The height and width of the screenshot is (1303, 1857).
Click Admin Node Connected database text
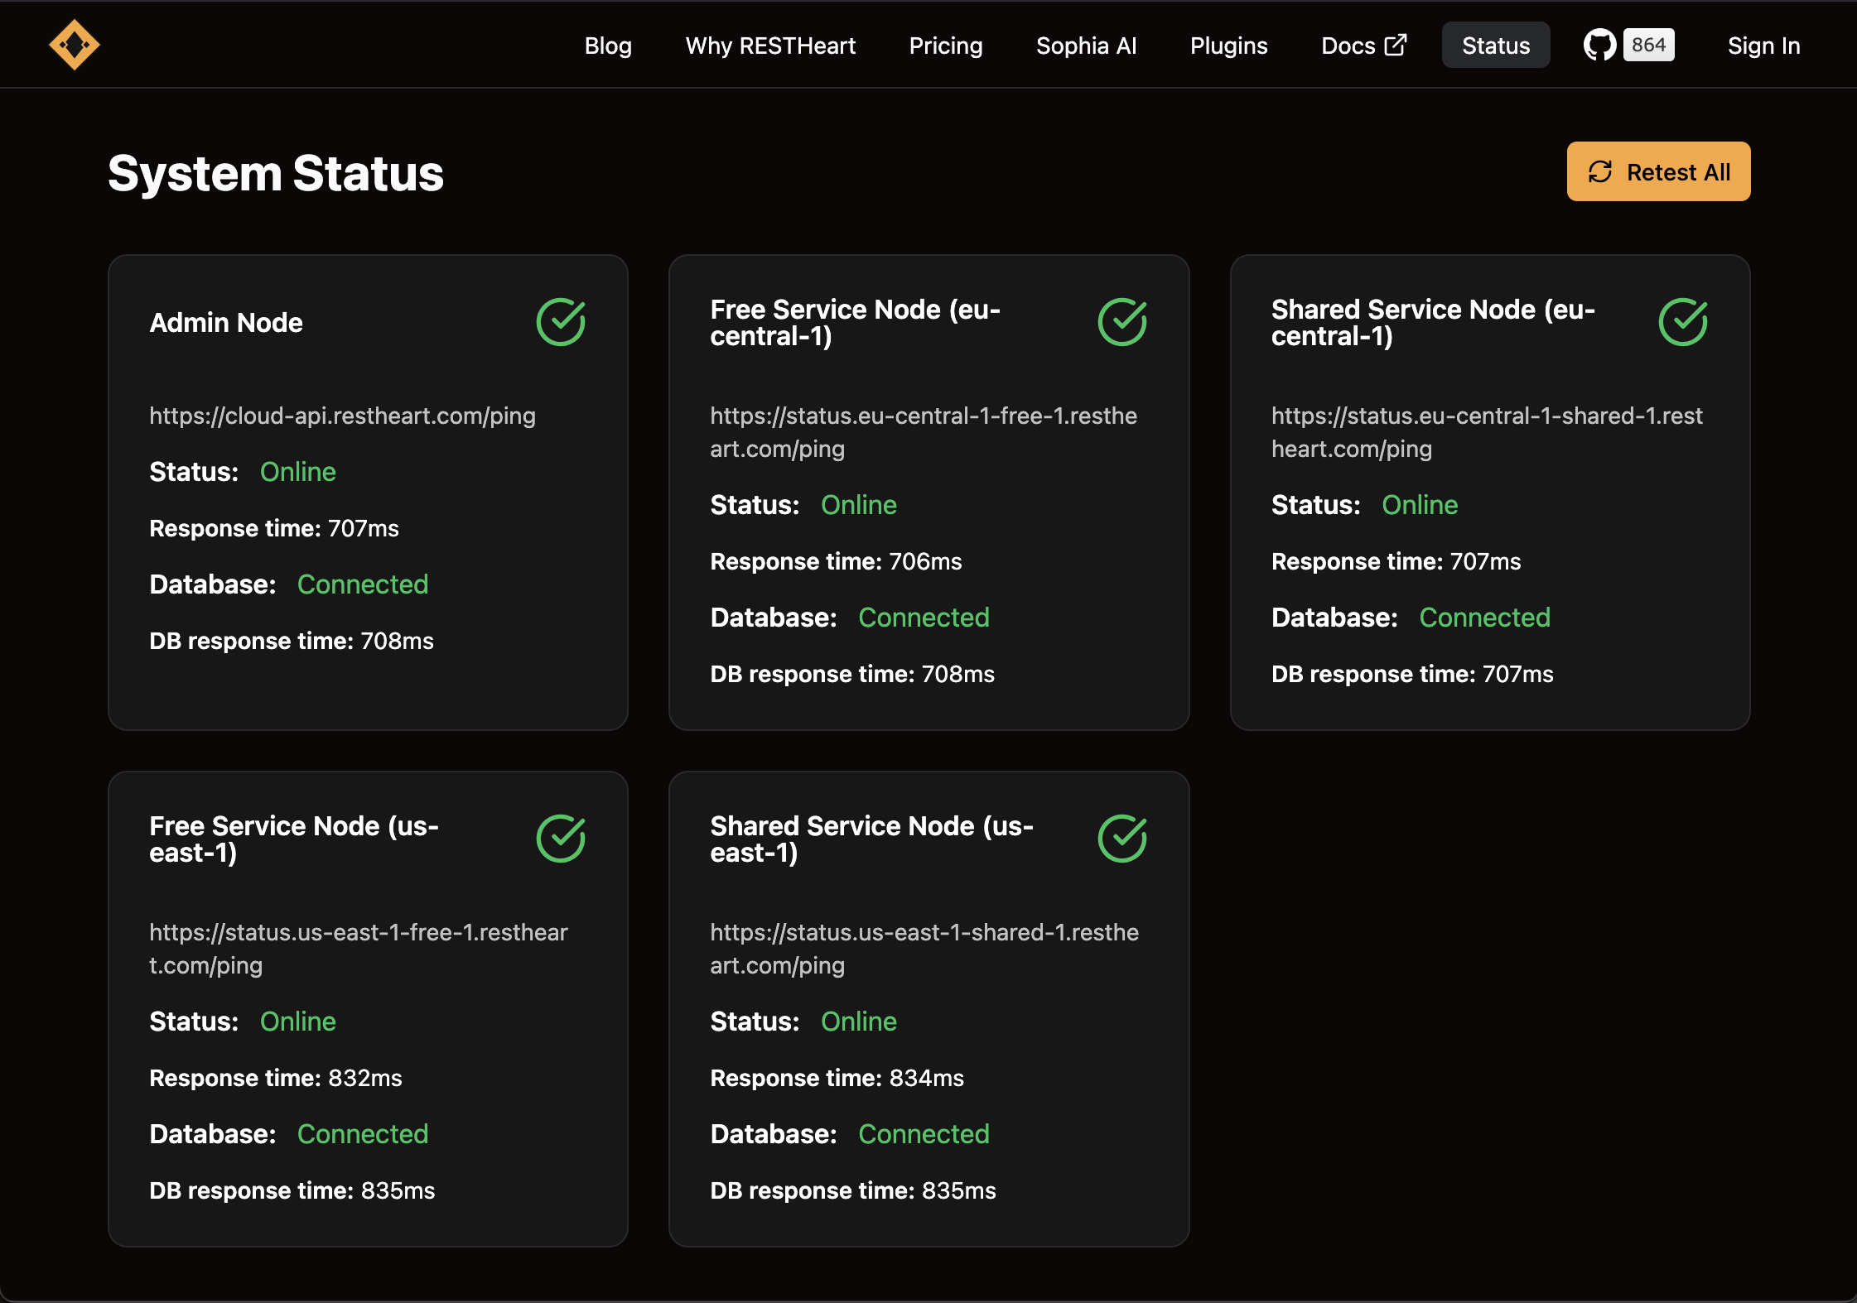point(363,584)
